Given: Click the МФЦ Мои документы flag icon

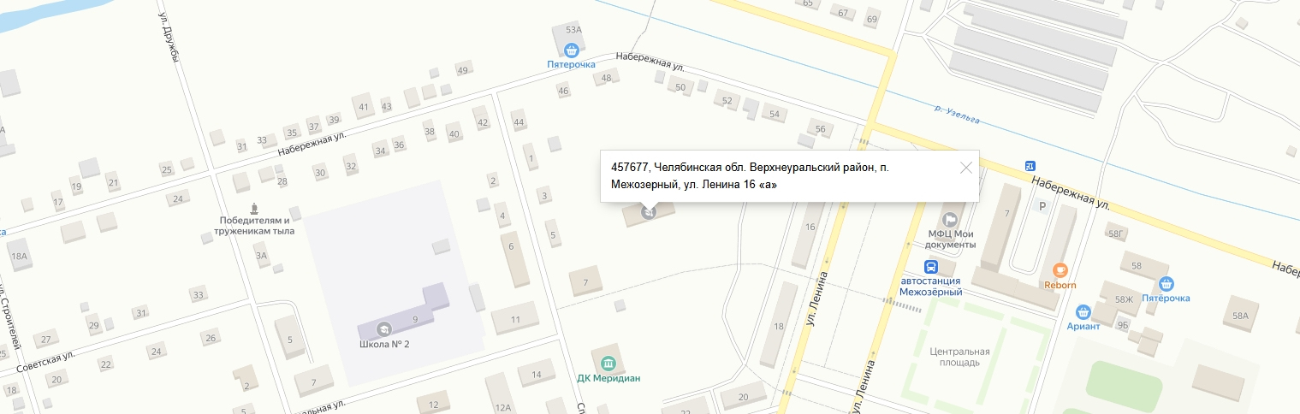Looking at the screenshot, I should [x=951, y=220].
